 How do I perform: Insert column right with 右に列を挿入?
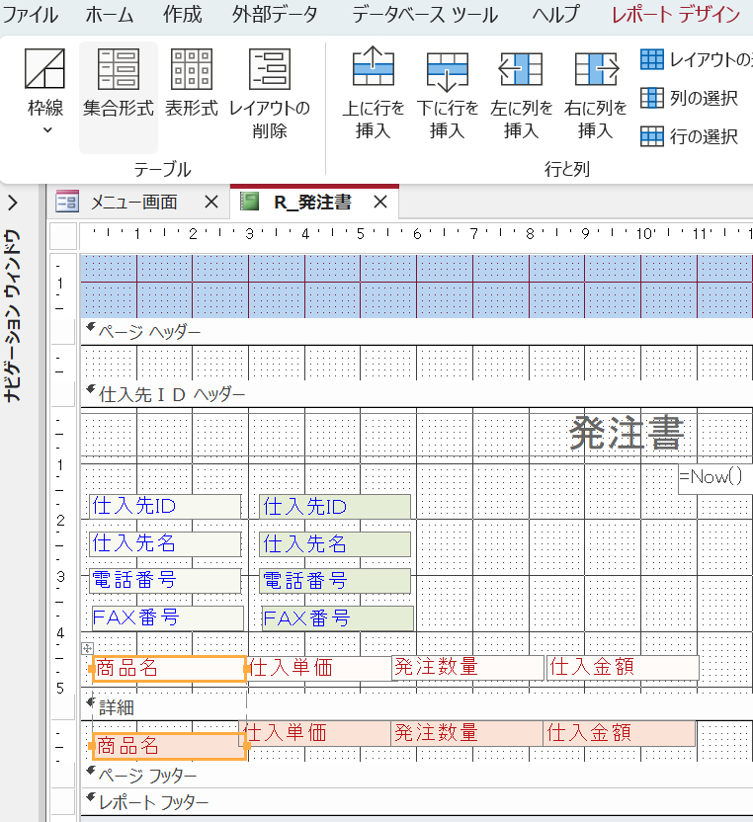point(595,93)
